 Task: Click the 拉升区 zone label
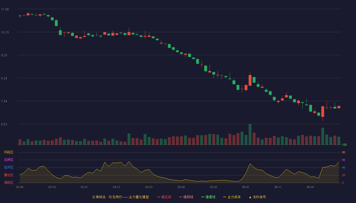click(x=9, y=167)
